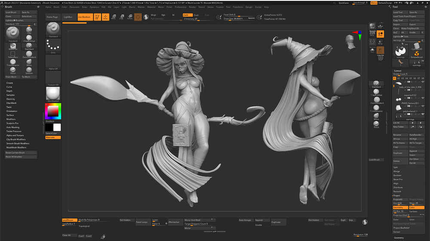This screenshot has width=430, height=241.
Task: Click the Rotate transform icon on top shelf
Action: point(130,17)
